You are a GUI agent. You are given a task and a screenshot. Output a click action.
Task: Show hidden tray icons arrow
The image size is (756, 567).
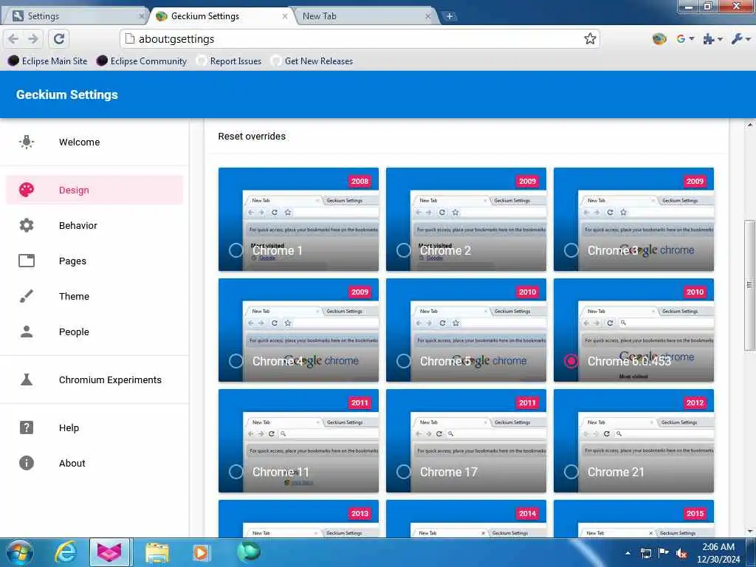[x=628, y=553]
